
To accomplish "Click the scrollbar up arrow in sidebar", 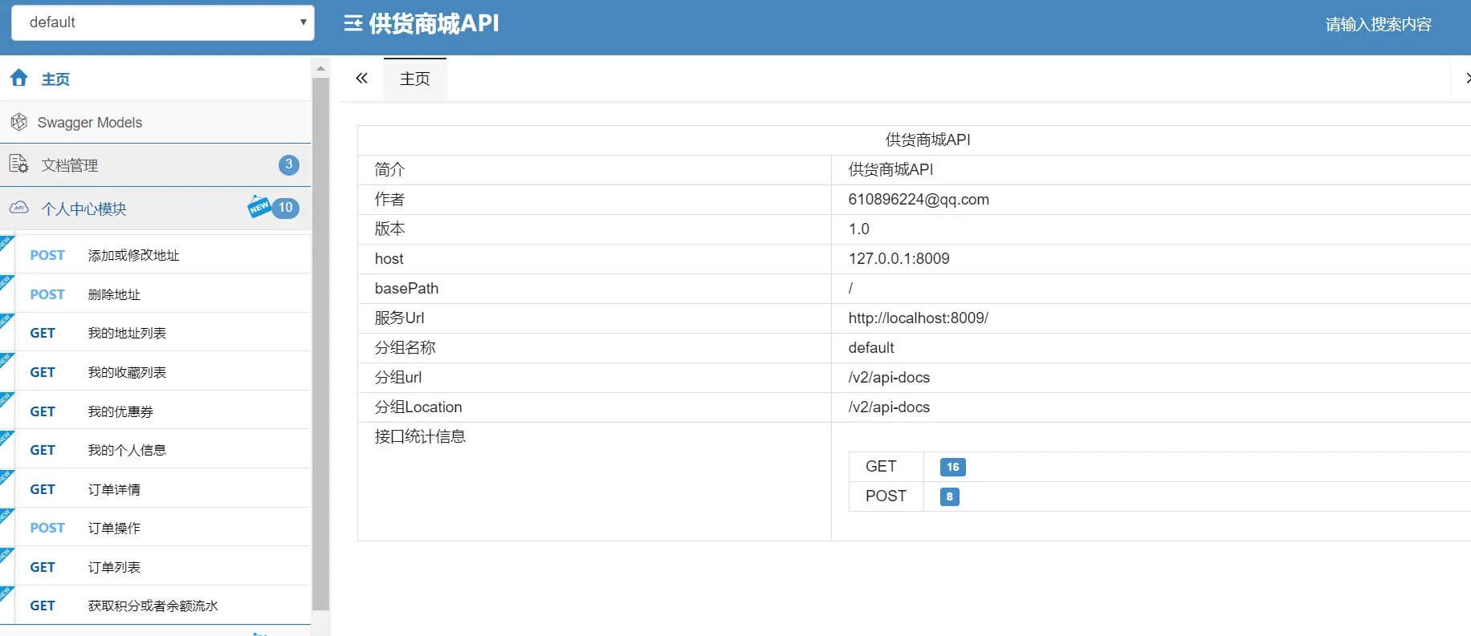I will [x=320, y=68].
